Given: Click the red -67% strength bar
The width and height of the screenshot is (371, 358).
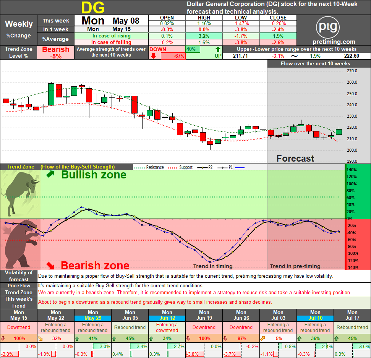Looking at the screenshot, I should (173, 56).
